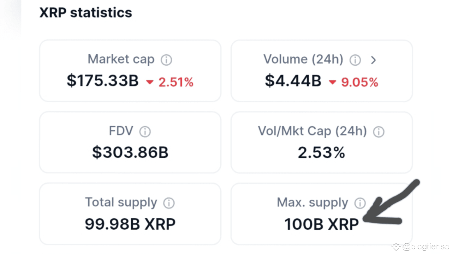Select the Max. supply card
Viewport: 452px width, 254px height.
coord(321,213)
